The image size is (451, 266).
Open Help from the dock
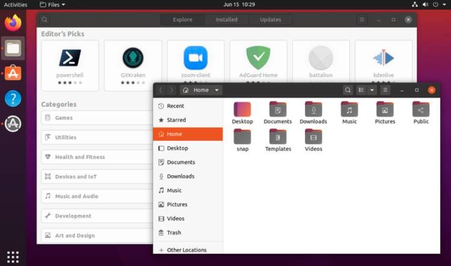(x=13, y=99)
